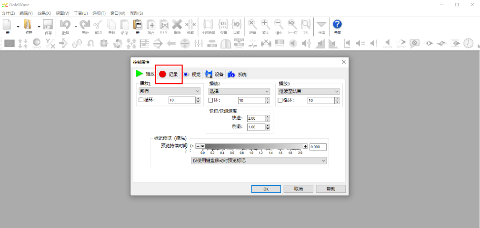Switch to the 设备 (Device) tab

point(214,74)
